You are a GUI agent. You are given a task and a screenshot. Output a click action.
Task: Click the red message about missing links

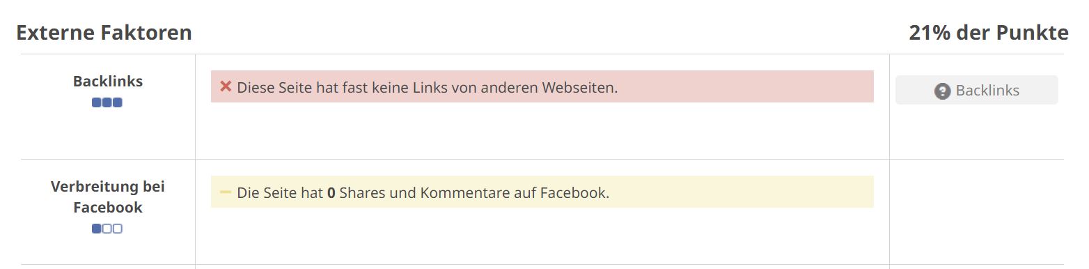tap(542, 86)
